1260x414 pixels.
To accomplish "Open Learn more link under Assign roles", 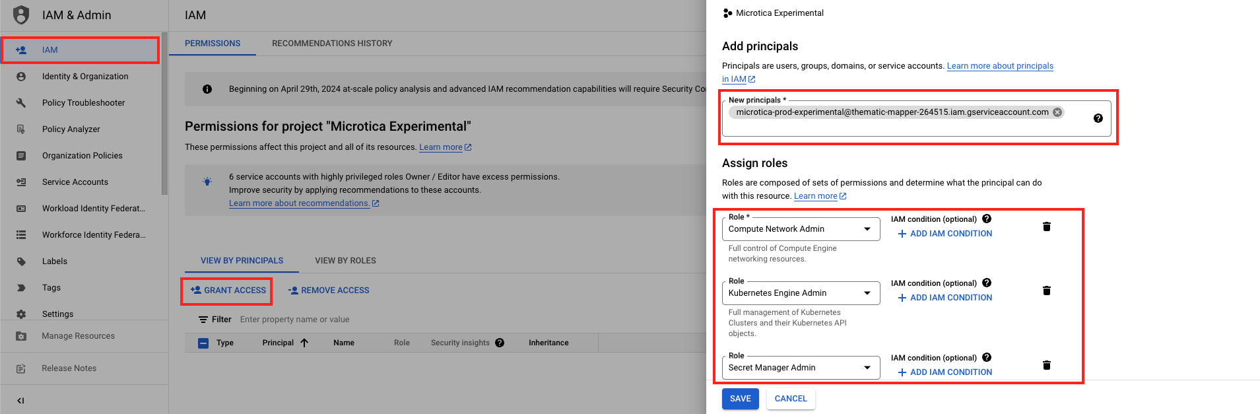I will point(820,196).
